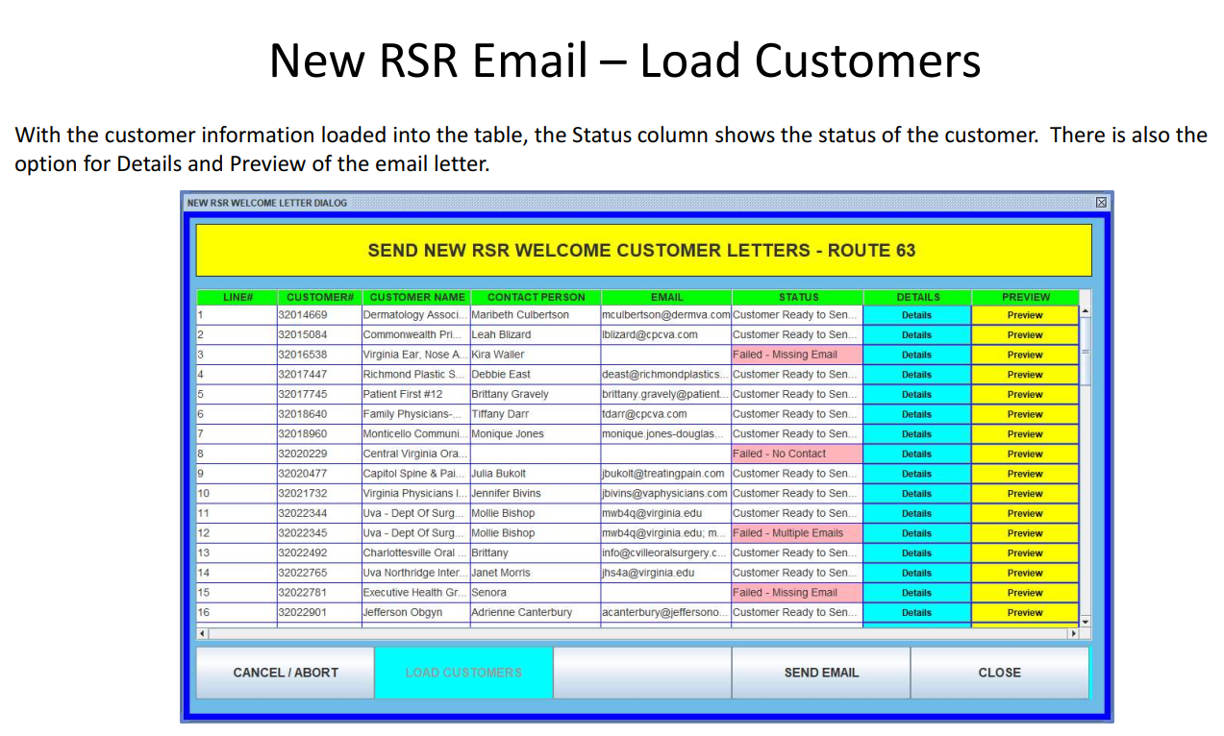The height and width of the screenshot is (736, 1224).
Task: Click the CUSTOMER NAME column header
Action: [x=416, y=297]
